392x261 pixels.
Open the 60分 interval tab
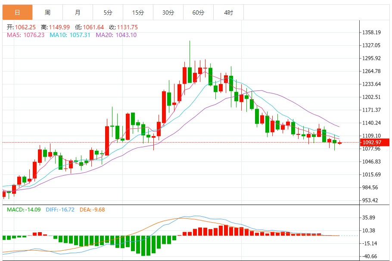point(198,12)
